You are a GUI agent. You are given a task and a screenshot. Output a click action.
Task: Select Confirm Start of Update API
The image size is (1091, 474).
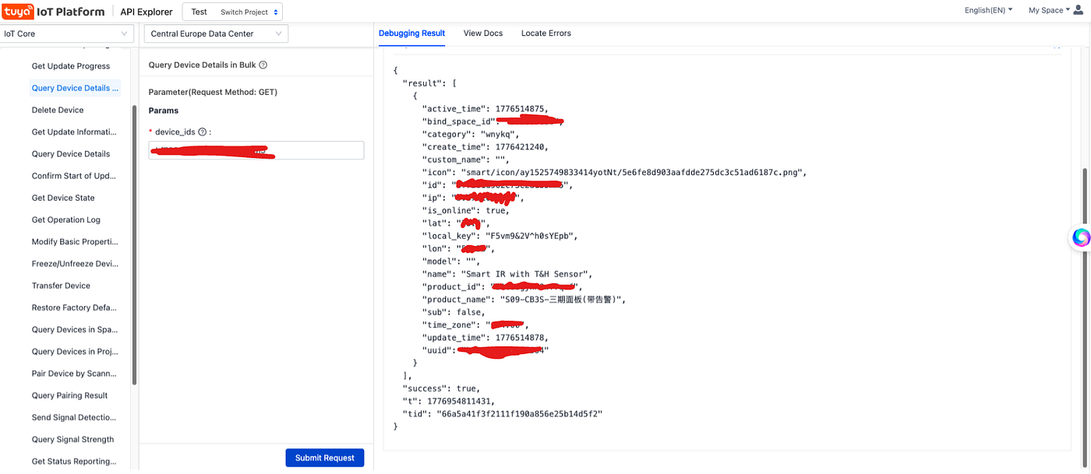coord(74,176)
